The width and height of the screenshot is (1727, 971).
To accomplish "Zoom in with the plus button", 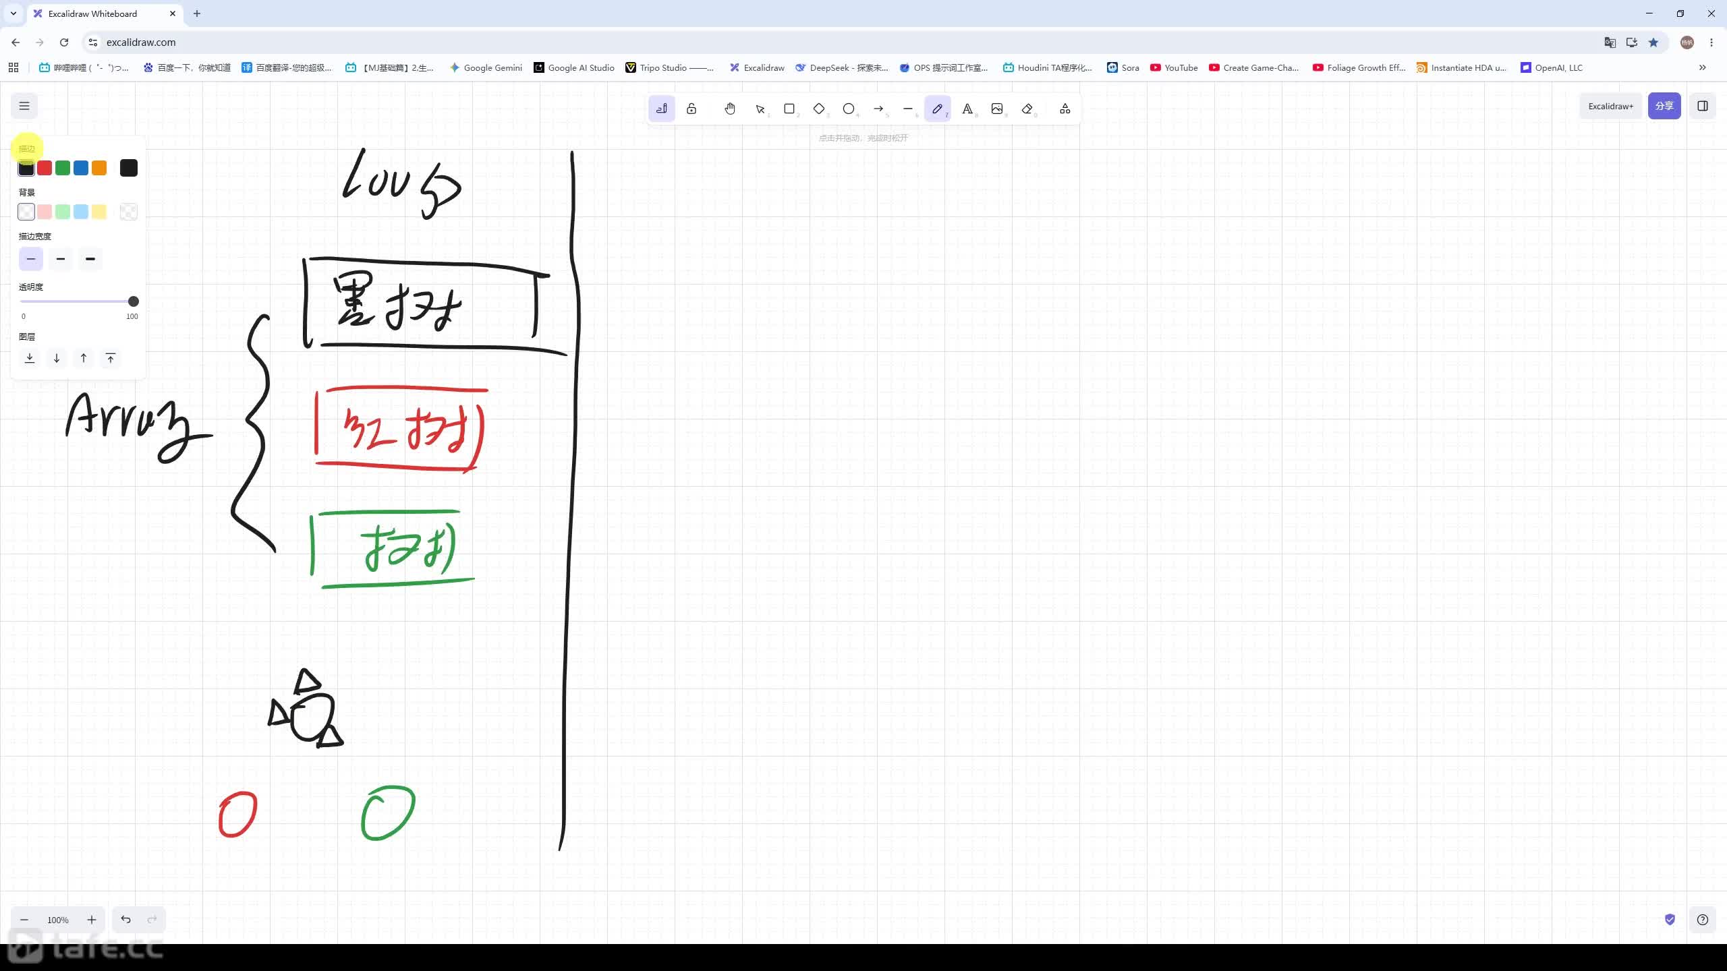I will tap(92, 920).
